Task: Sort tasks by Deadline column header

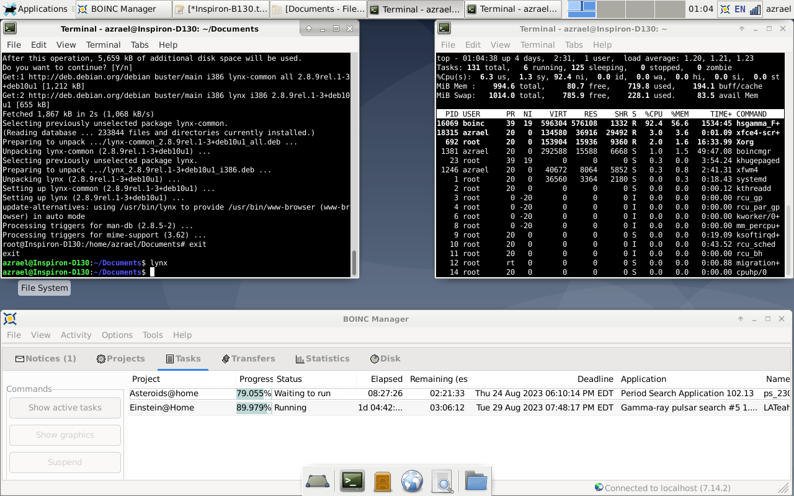Action: (543, 379)
